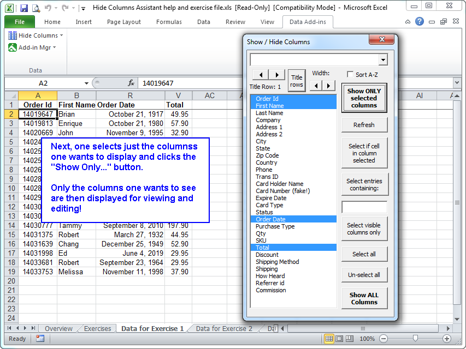Viewport: 466px width, 349px height.
Task: Open Print Preview from quick access toolbar
Action: click(36, 8)
